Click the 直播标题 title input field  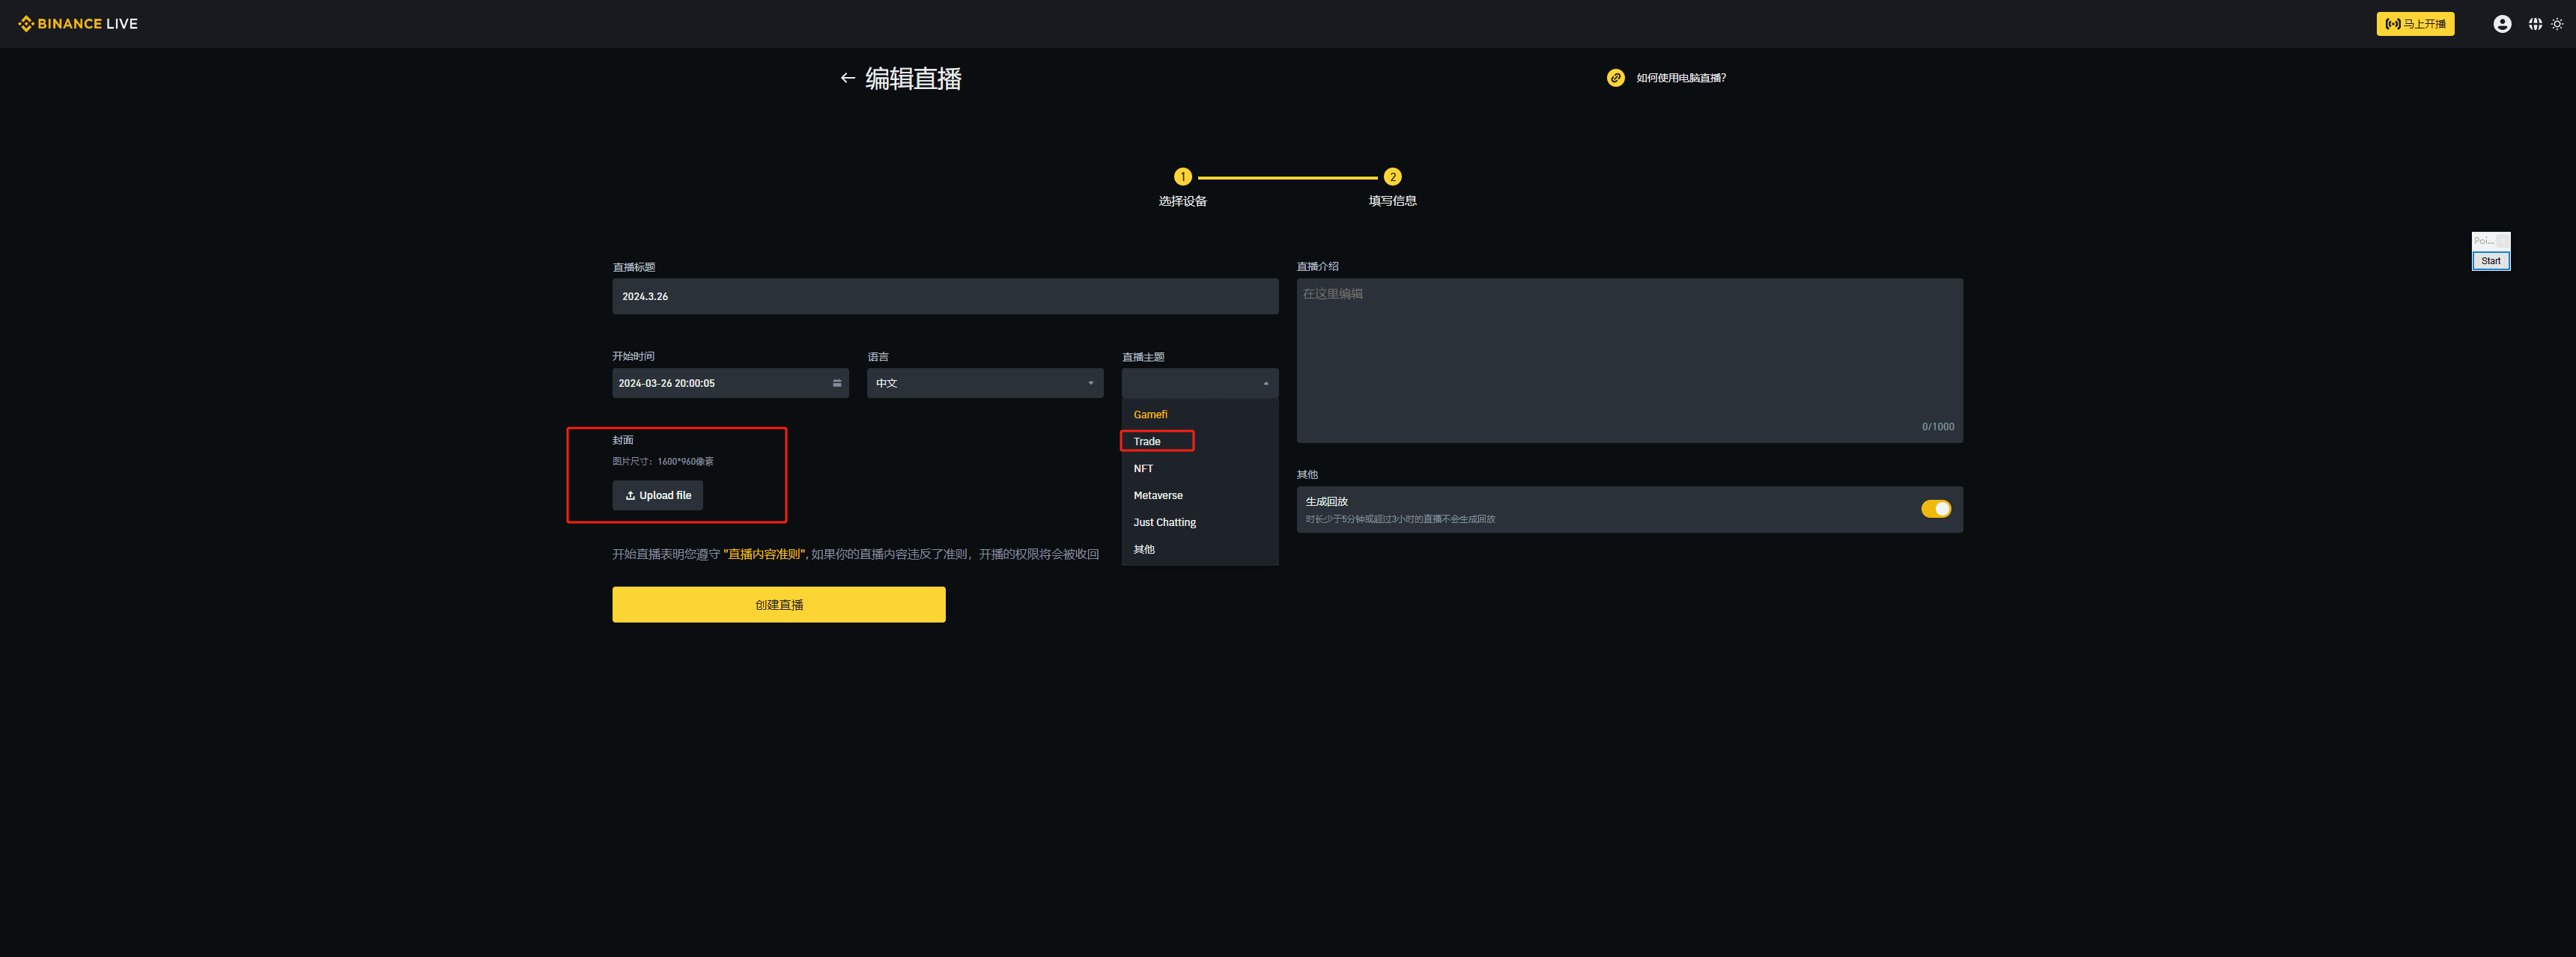[944, 297]
